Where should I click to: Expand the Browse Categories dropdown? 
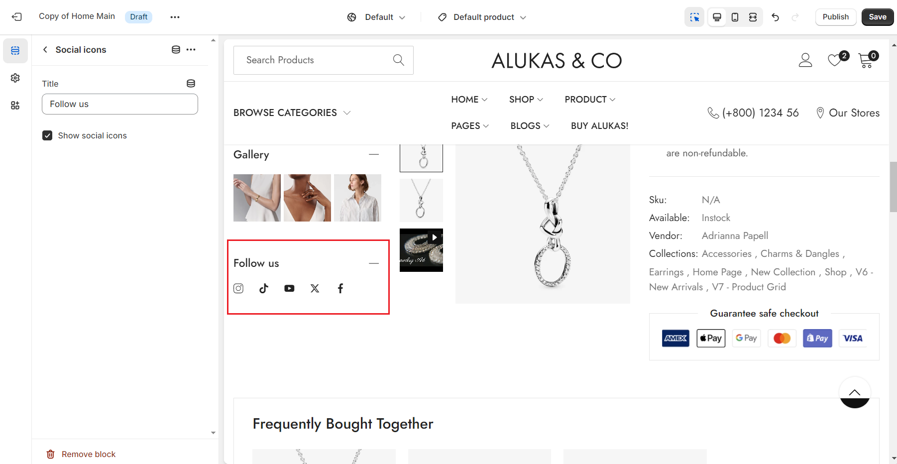(292, 113)
